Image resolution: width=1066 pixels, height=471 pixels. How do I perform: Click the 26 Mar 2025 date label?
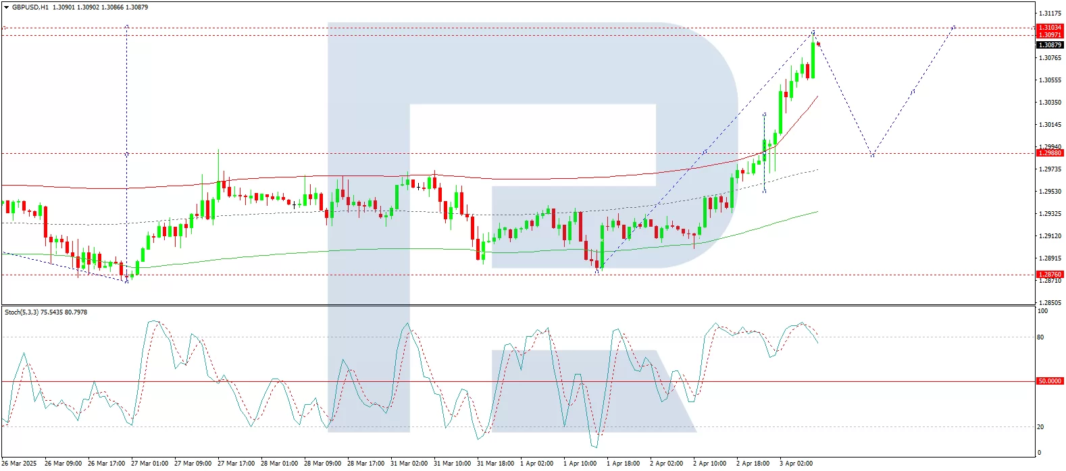click(20, 464)
